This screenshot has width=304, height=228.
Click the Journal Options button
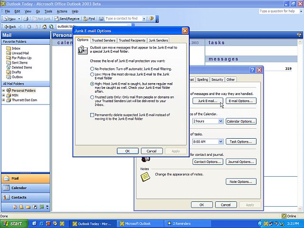(241, 162)
